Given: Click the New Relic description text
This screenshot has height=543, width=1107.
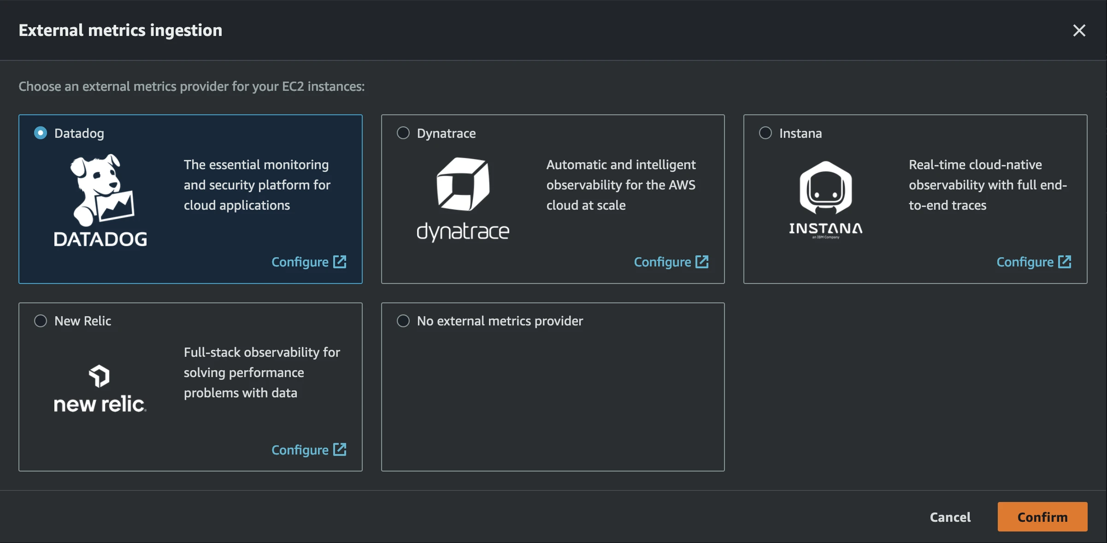Looking at the screenshot, I should point(262,372).
